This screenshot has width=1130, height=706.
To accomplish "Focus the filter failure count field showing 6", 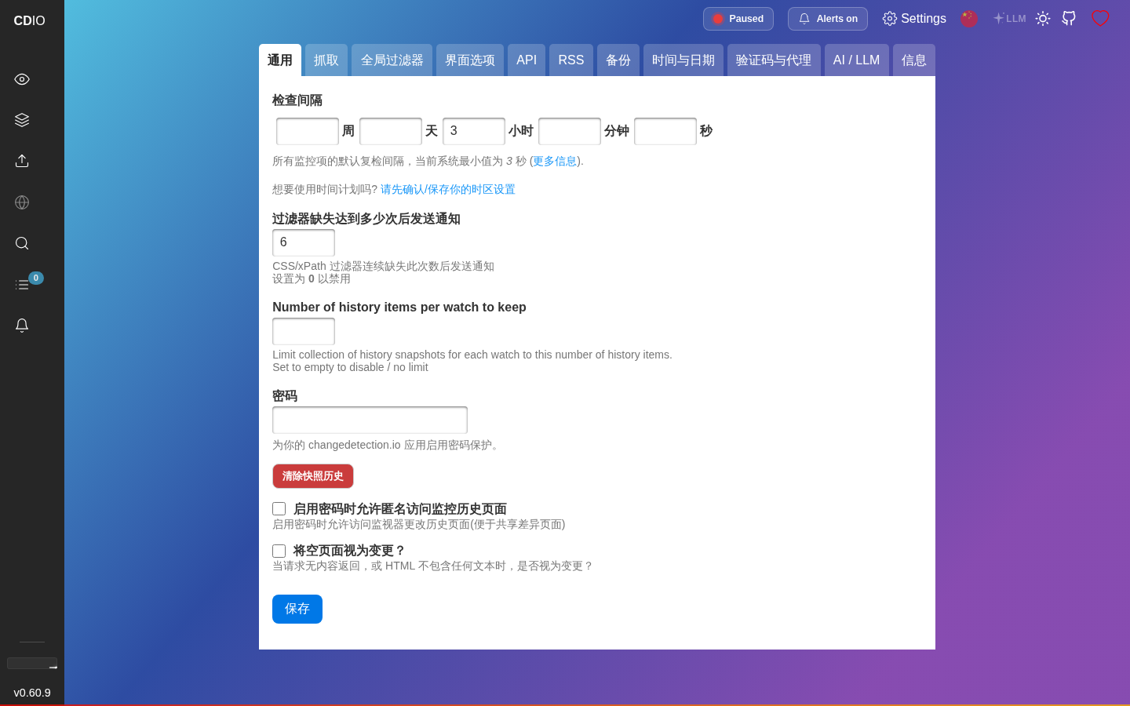I will tap(304, 242).
